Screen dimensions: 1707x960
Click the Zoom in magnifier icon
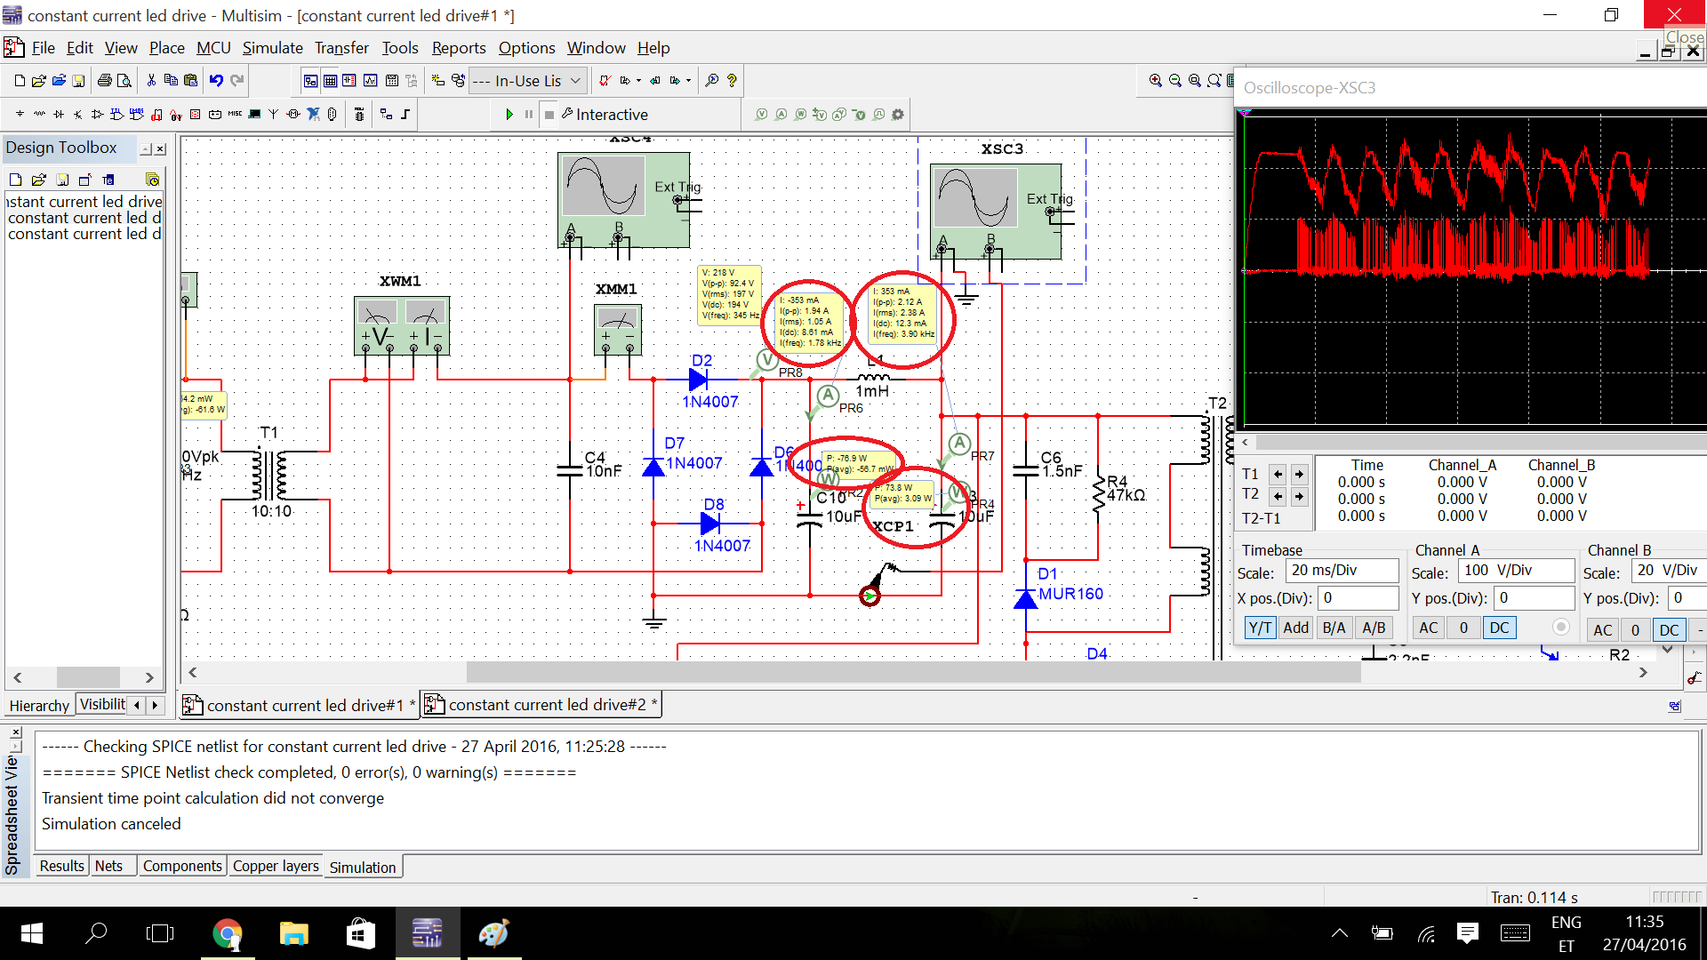pos(1155,81)
